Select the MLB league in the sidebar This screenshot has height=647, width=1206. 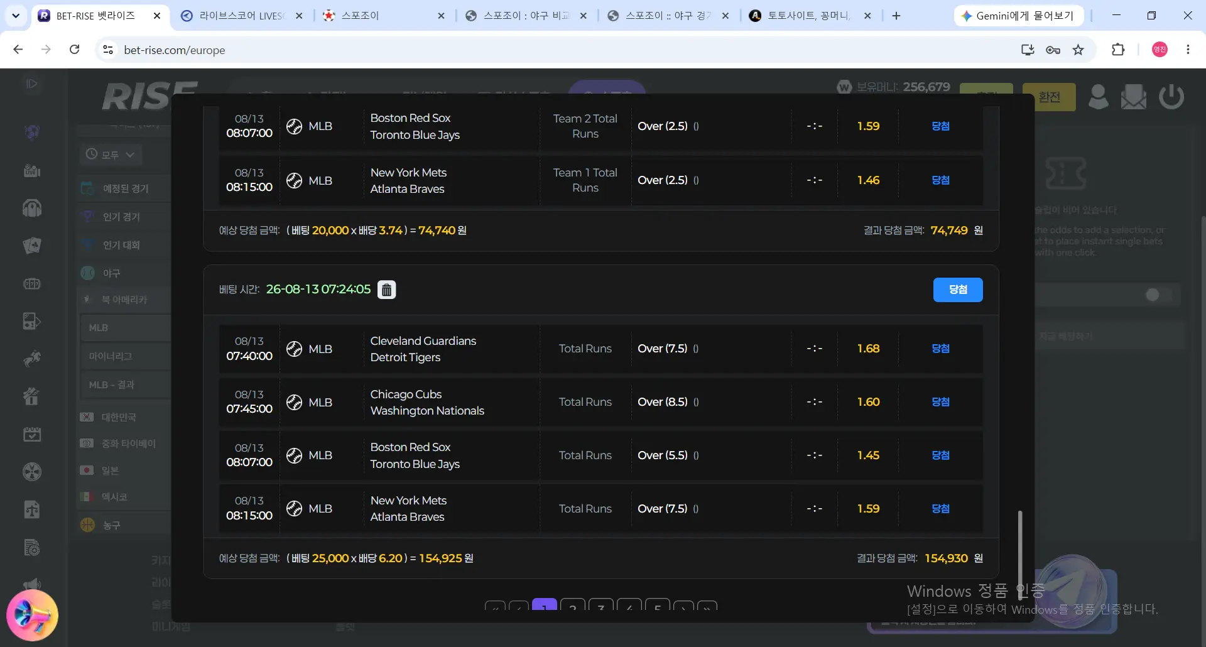point(126,328)
